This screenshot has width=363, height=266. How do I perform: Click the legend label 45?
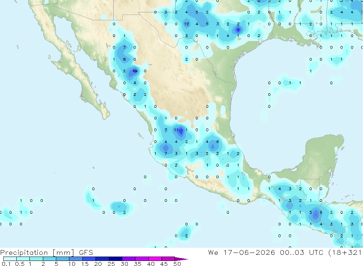coord(164,264)
